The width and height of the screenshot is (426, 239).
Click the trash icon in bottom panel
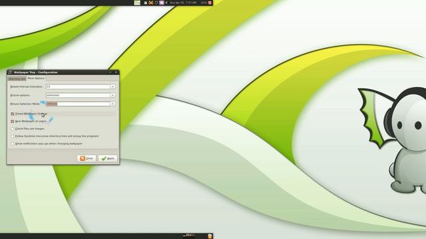[210, 236]
